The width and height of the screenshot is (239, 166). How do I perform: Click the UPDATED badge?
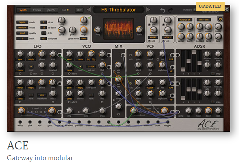point(210,6)
